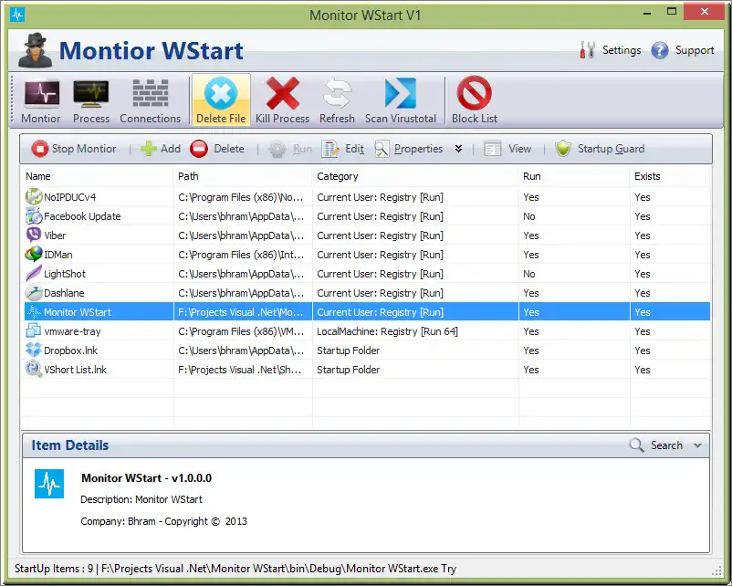Viewport: 732px width, 586px height.
Task: Open Properties of selected item
Action: point(409,149)
